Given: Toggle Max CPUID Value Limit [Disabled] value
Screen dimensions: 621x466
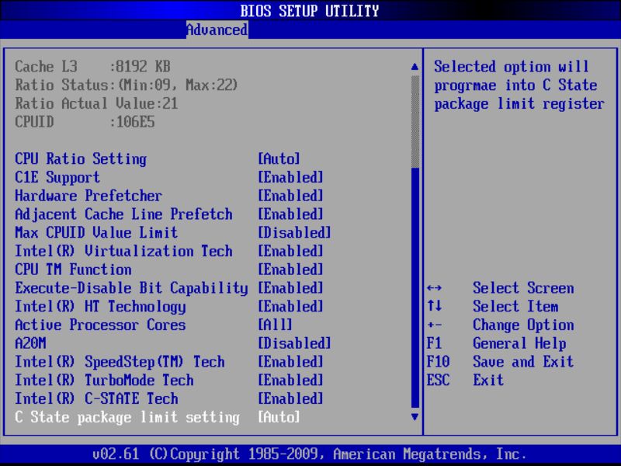Looking at the screenshot, I should click(294, 232).
